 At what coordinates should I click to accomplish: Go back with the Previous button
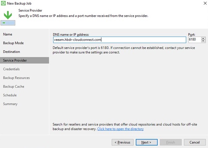pos(122,142)
